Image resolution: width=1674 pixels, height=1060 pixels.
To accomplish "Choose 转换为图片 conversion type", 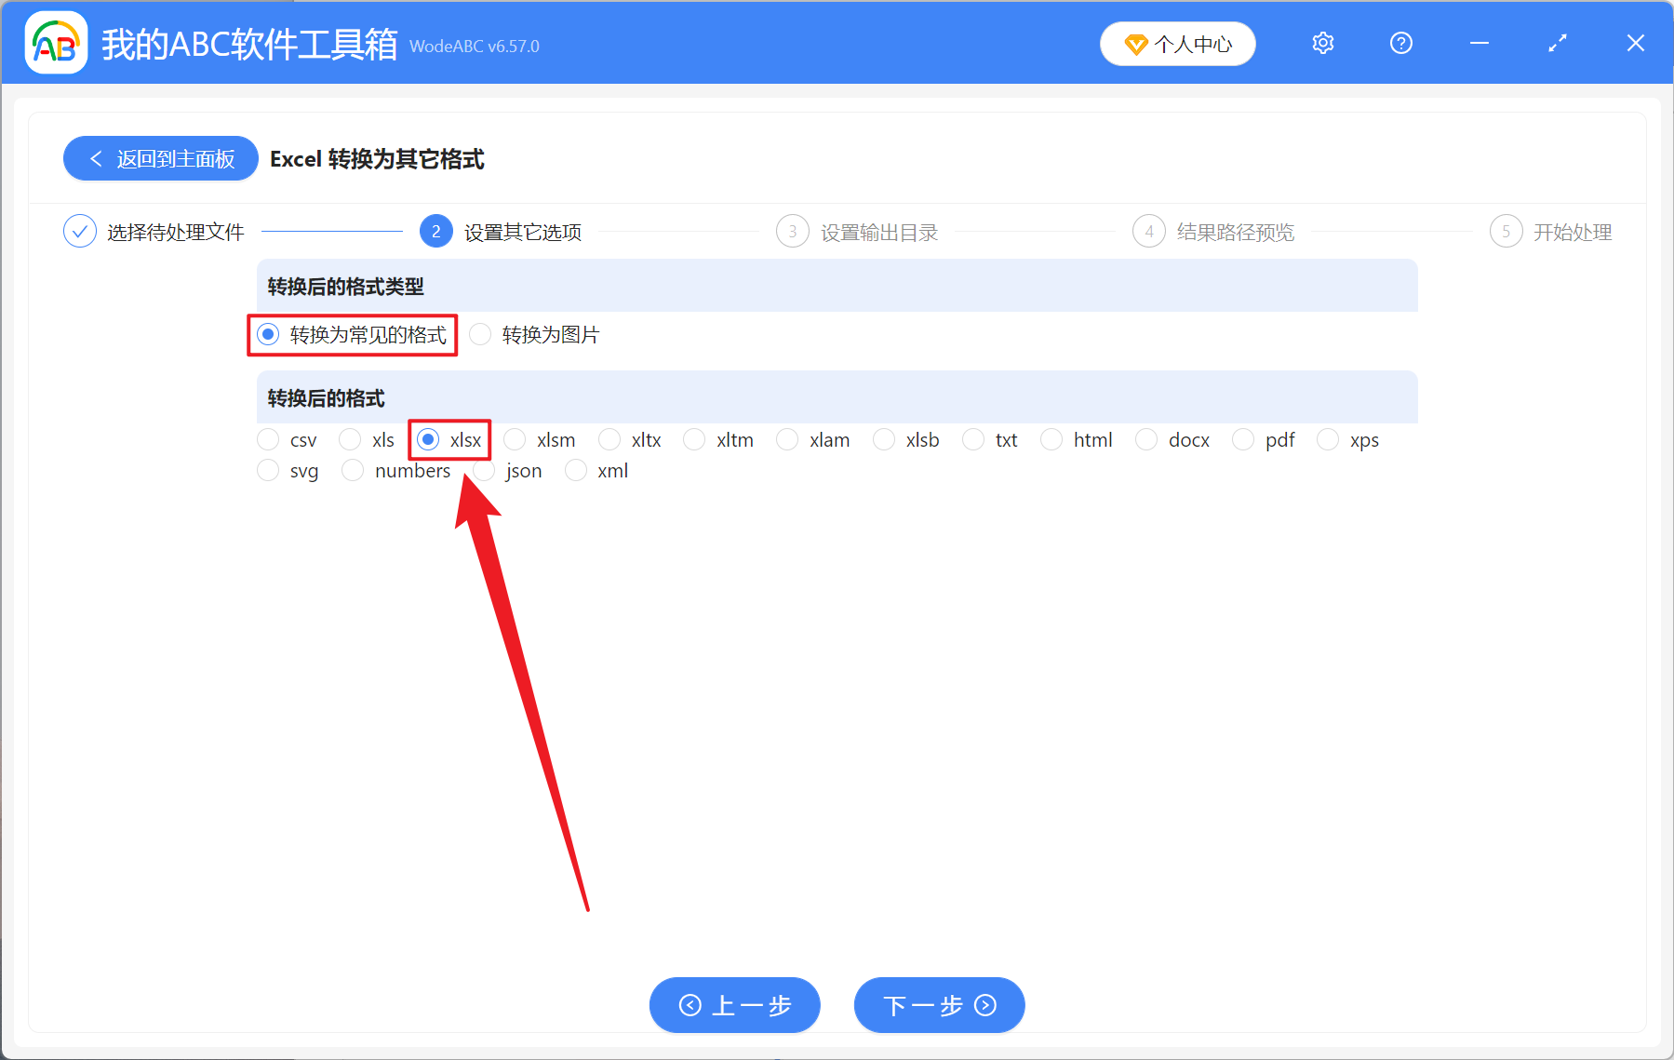I will tap(480, 334).
